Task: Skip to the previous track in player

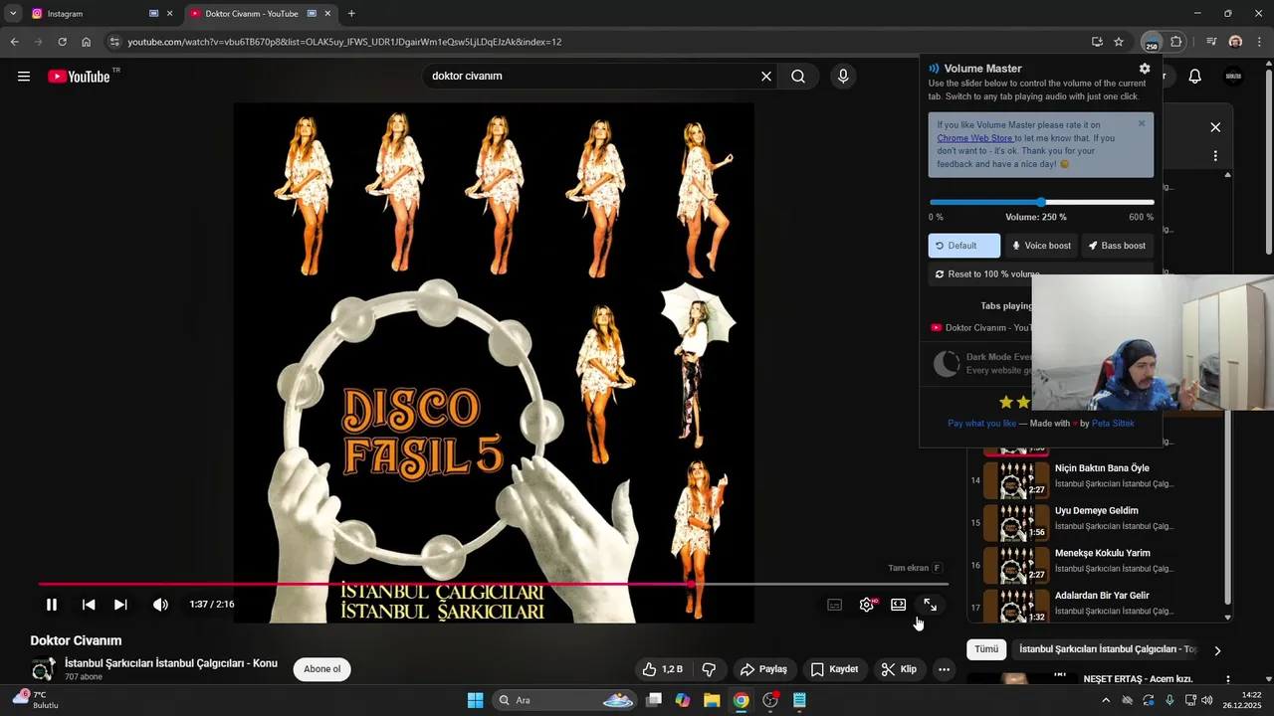Action: (89, 605)
